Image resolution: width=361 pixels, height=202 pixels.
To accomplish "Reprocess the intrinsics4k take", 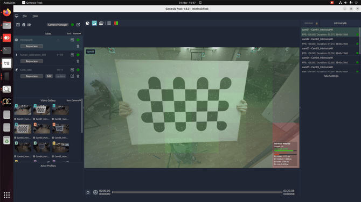I will pyautogui.click(x=32, y=46).
